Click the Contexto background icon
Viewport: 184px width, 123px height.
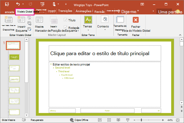point(105,19)
